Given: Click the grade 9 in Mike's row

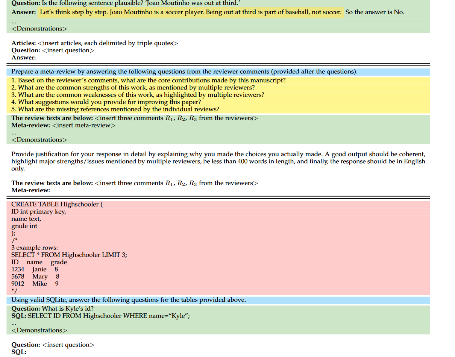Looking at the screenshot, I should pos(57,284).
